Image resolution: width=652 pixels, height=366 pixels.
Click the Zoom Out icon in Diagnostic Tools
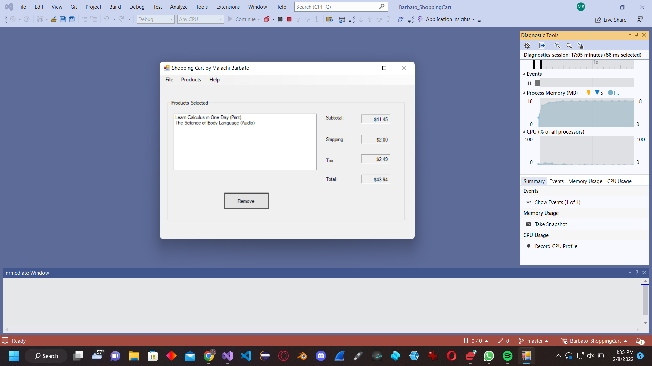click(x=569, y=45)
